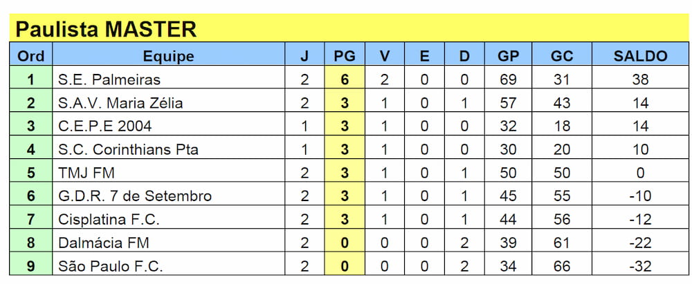The image size is (692, 284).
Task: Select the goals-against value 66
Action: 561,266
